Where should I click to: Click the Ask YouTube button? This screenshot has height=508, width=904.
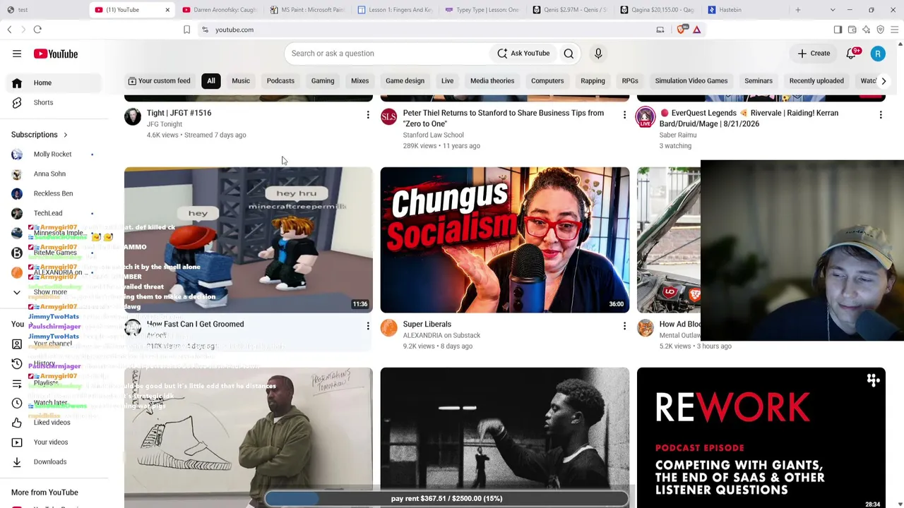523,54
